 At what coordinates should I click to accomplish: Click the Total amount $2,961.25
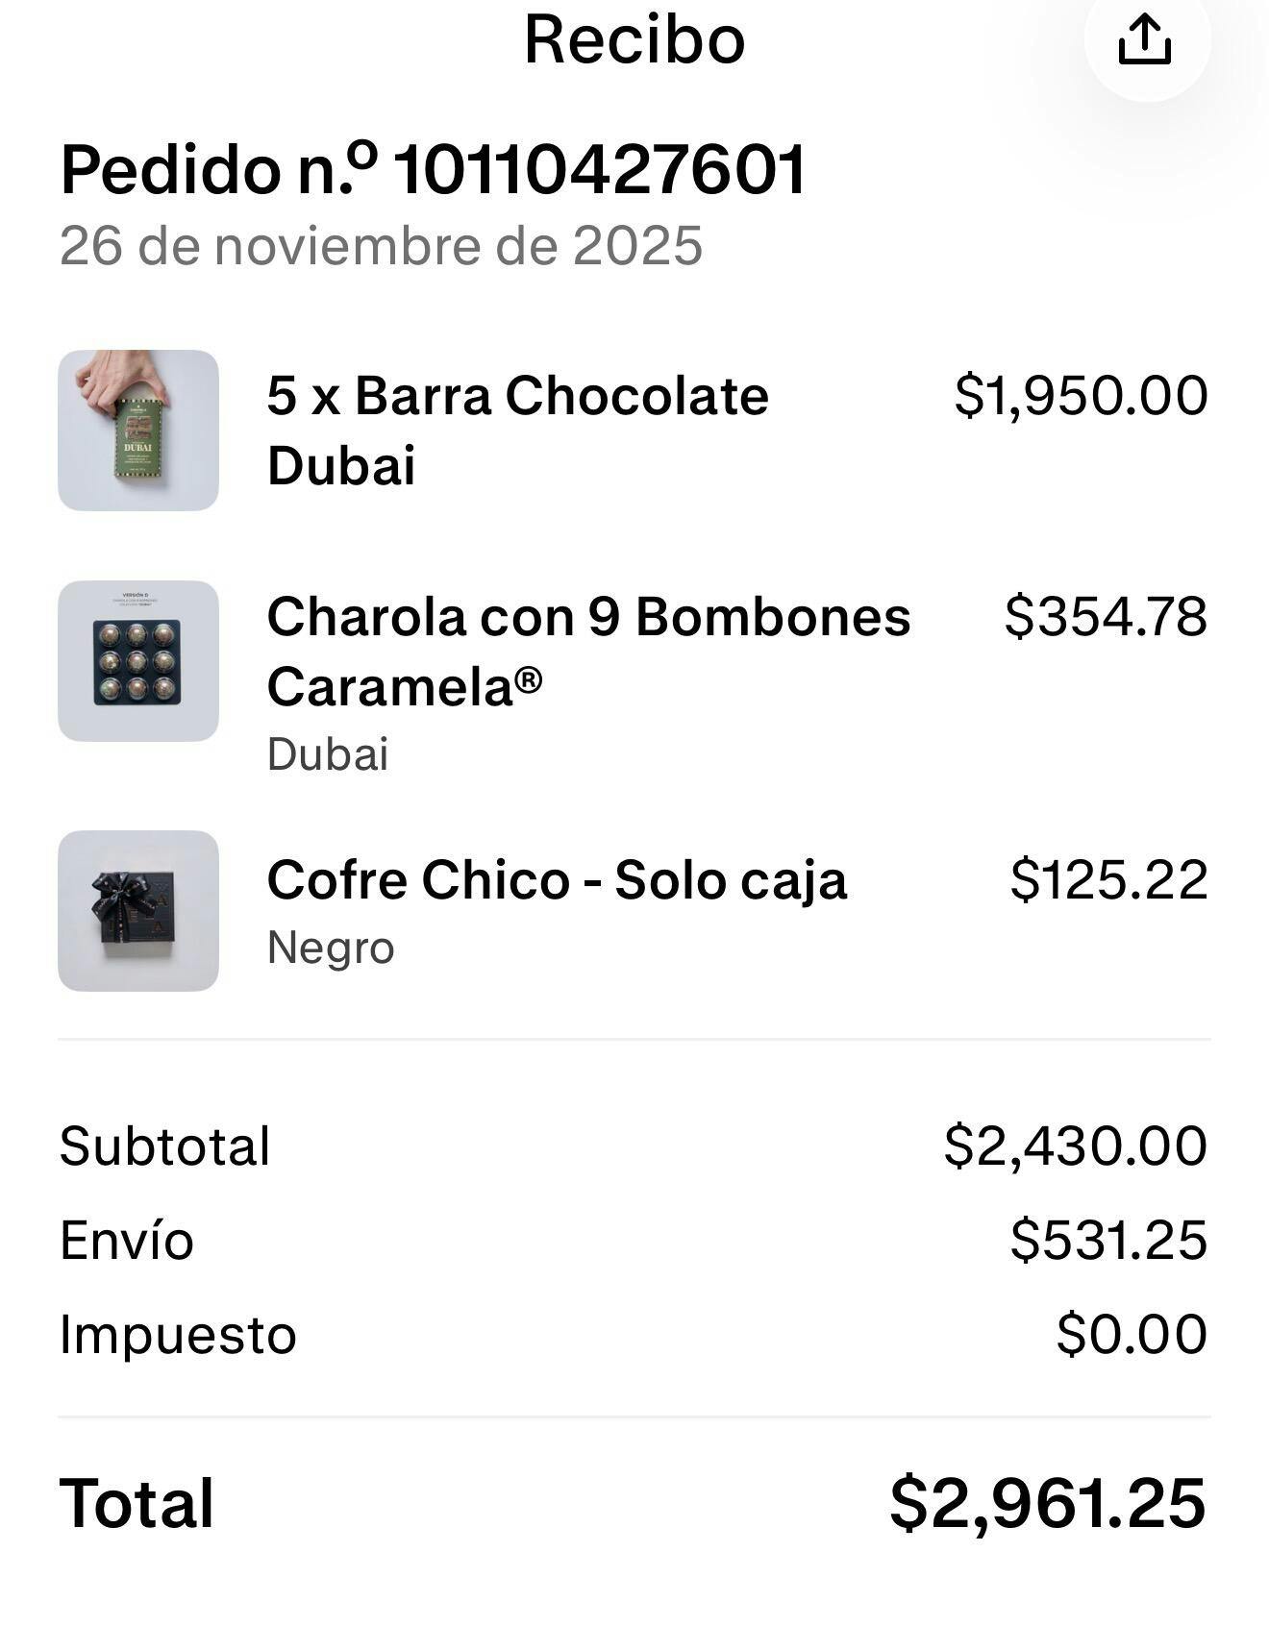[1047, 1504]
